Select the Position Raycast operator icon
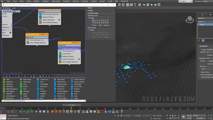Viewport: 213px width, 120px height. coord(72,79)
